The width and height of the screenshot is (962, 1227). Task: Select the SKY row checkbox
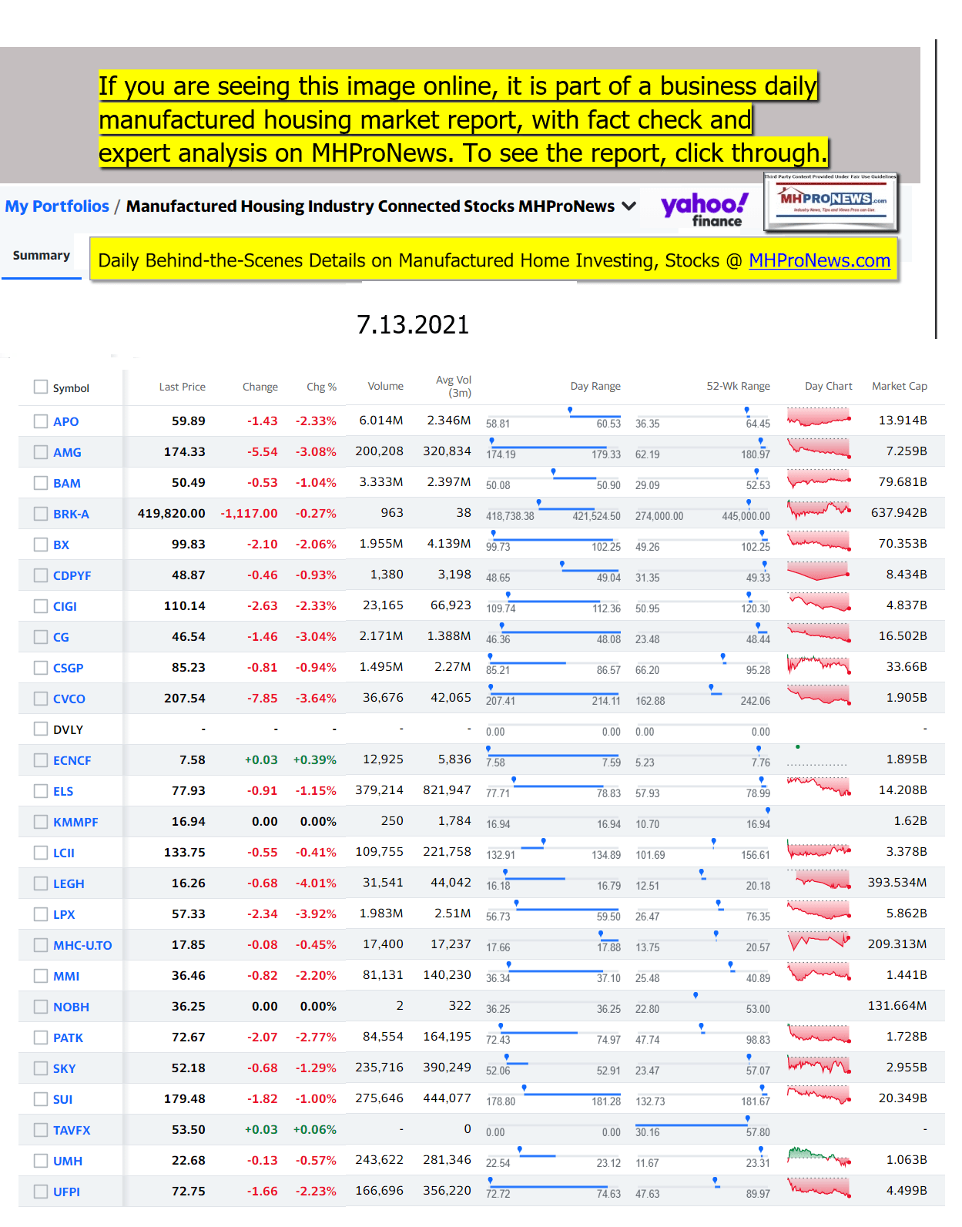coord(41,1068)
